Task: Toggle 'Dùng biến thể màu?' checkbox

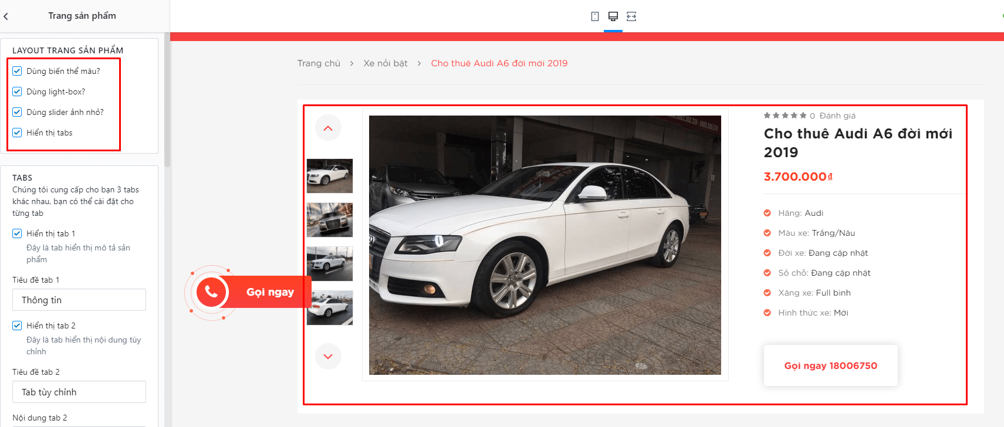Action: tap(17, 71)
